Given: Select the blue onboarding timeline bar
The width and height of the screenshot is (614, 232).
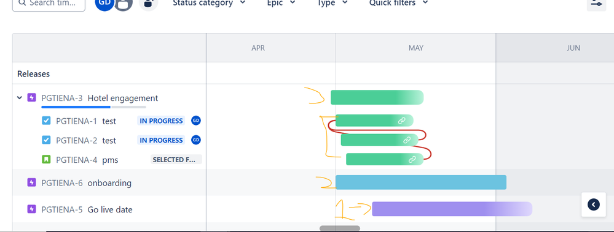Looking at the screenshot, I should pos(421,182).
